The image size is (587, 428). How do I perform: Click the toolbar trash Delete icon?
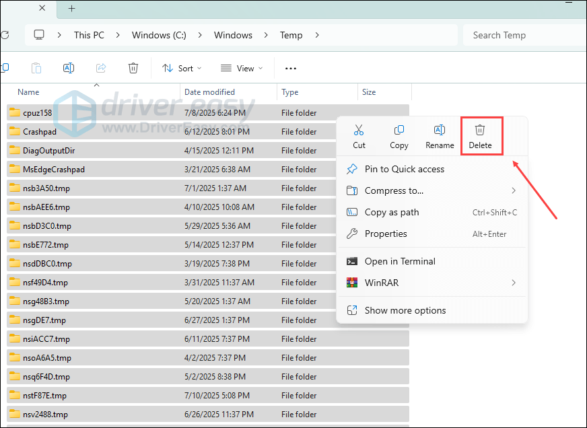coord(133,68)
